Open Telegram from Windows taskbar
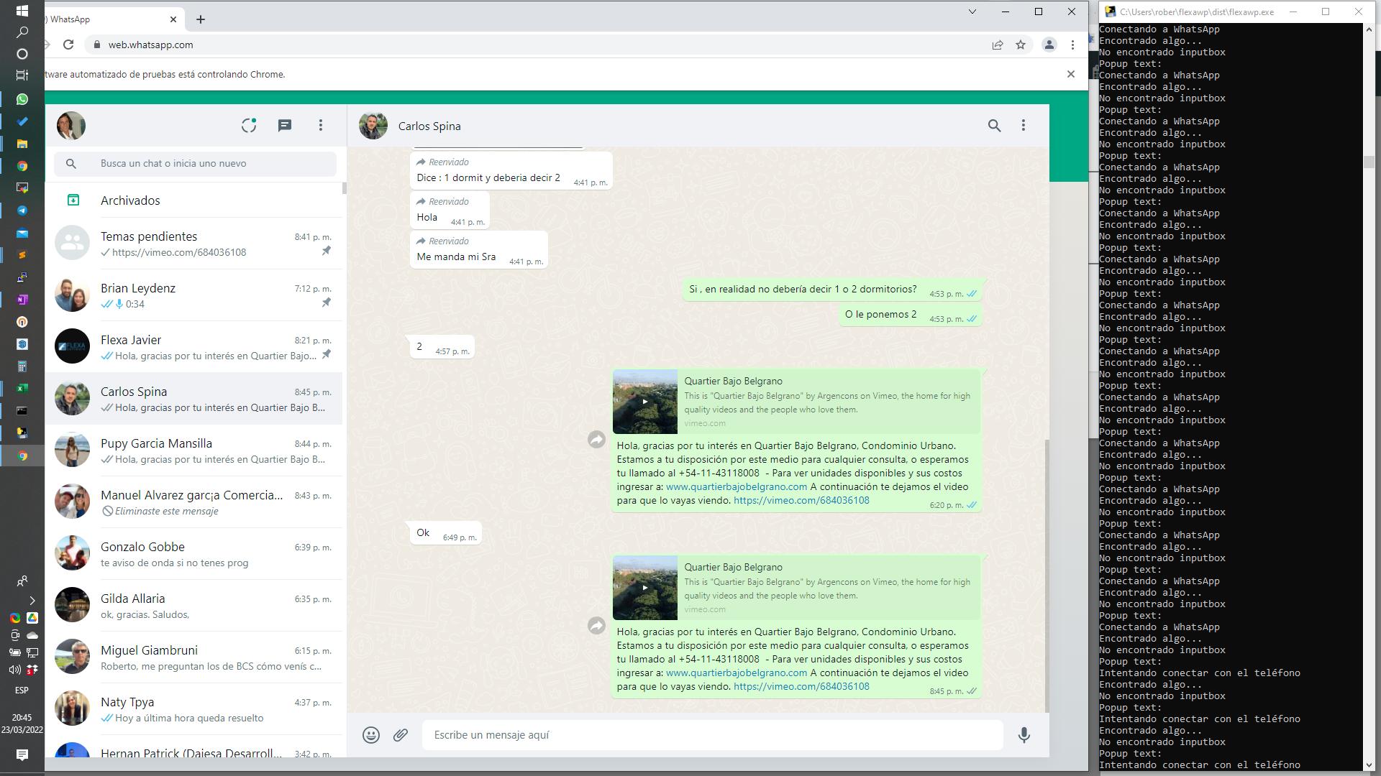The height and width of the screenshot is (776, 1381). (x=22, y=211)
